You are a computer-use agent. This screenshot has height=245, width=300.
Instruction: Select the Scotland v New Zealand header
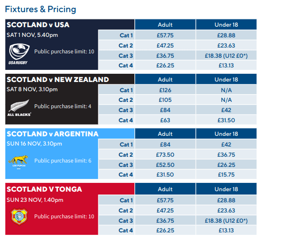[57, 80]
